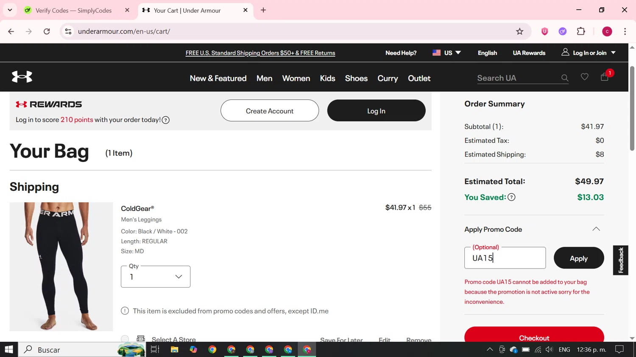This screenshot has width=636, height=357.
Task: Click the ENG language indicator
Action: pos(564,350)
